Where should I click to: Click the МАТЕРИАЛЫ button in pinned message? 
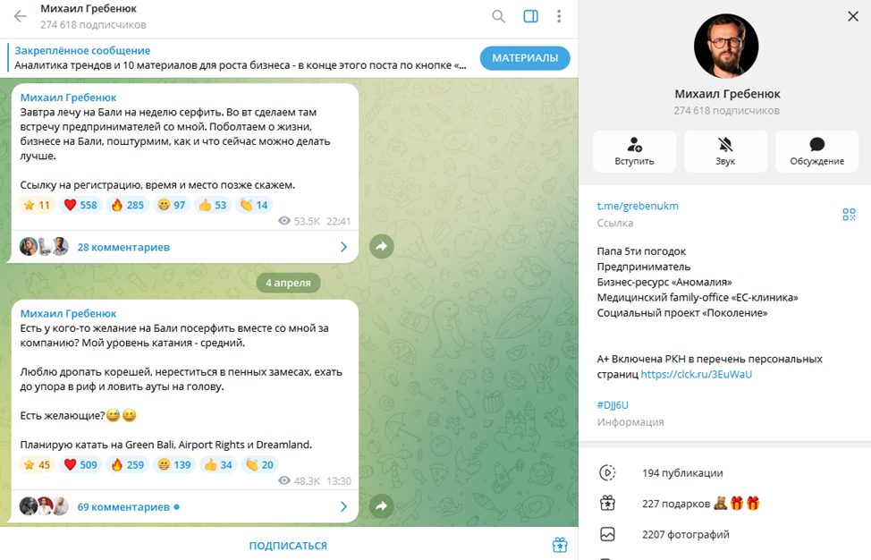click(x=525, y=58)
